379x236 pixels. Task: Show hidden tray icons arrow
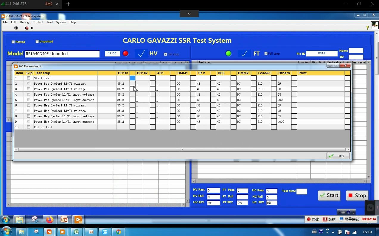click(333, 232)
